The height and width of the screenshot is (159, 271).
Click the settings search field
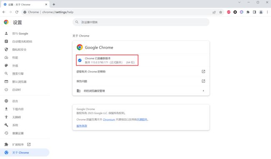coord(141,22)
